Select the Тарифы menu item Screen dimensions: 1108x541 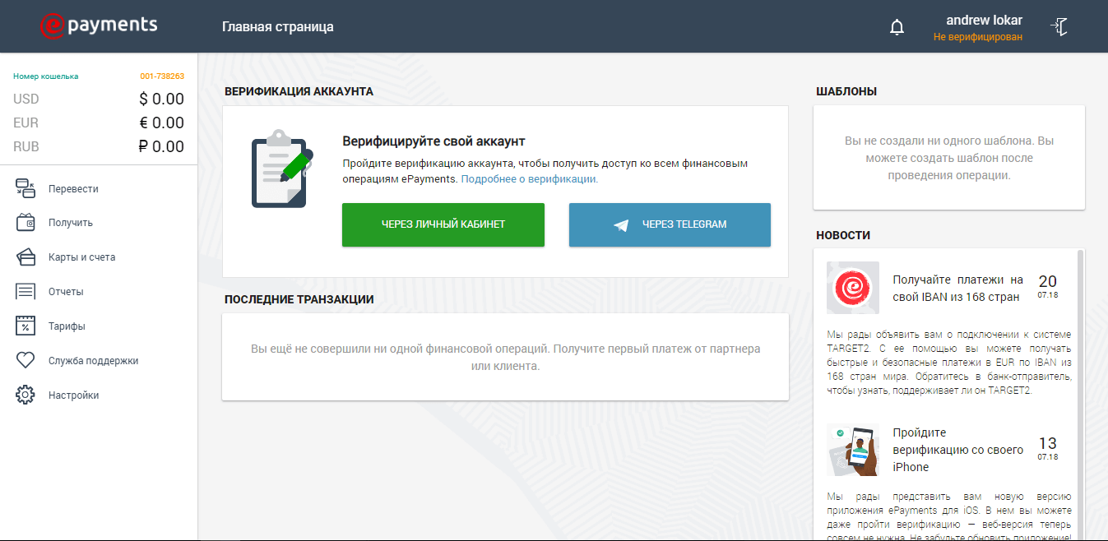tap(67, 326)
